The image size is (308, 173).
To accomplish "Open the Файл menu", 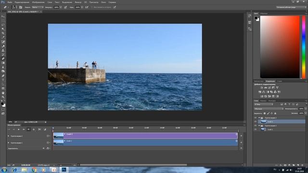I will pos(10,2).
